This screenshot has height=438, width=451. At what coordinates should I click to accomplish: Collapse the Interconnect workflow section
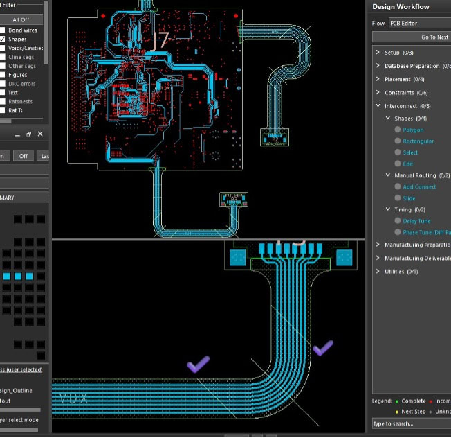pyautogui.click(x=377, y=106)
